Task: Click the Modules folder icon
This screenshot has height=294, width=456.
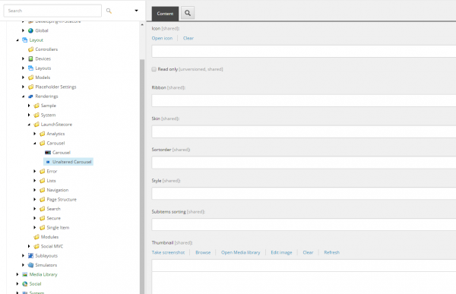Action: coord(36,237)
